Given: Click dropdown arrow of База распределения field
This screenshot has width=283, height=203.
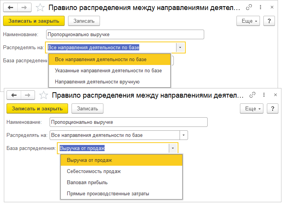Looking at the screenshot, I should [173, 148].
